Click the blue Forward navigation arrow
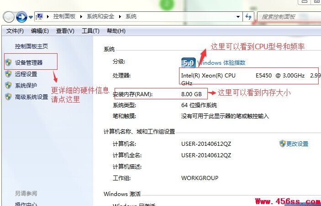This screenshot has width=321, height=206. coord(21,17)
